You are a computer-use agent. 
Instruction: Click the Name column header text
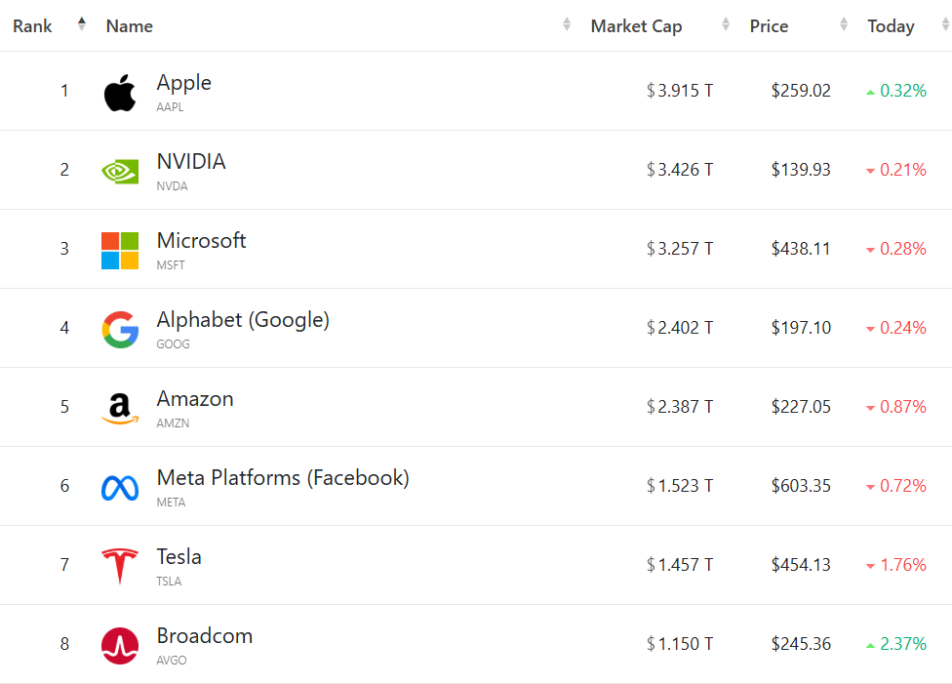(x=129, y=26)
